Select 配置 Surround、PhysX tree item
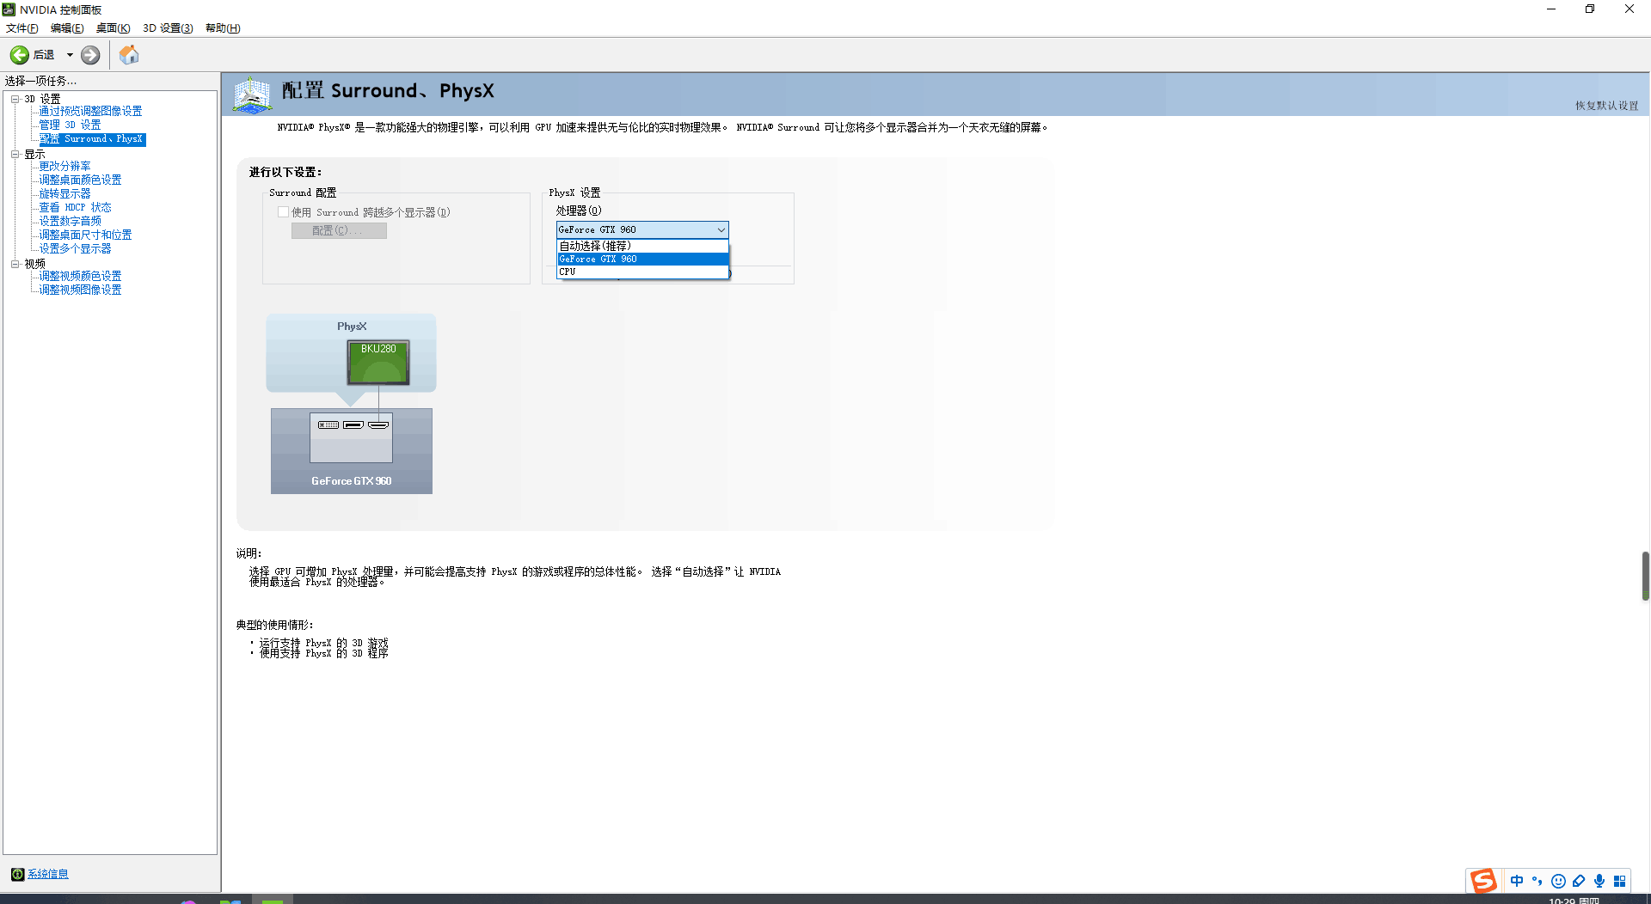This screenshot has width=1651, height=904. point(92,139)
